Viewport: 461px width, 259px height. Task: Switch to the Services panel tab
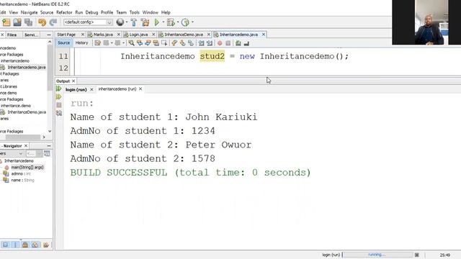[x=31, y=35]
